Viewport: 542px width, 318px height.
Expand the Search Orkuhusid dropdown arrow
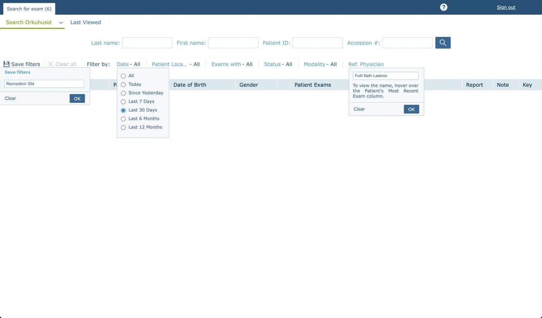pyautogui.click(x=61, y=23)
